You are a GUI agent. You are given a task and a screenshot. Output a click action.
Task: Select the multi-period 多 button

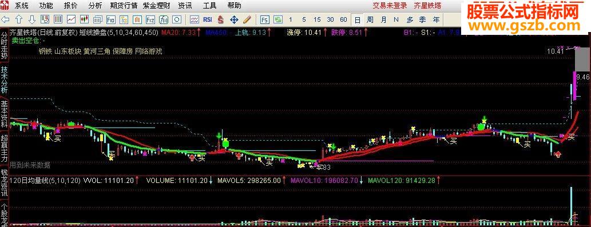[410, 19]
